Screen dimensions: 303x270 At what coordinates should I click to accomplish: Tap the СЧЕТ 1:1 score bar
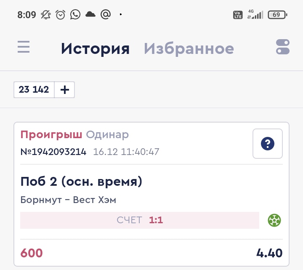click(x=140, y=220)
